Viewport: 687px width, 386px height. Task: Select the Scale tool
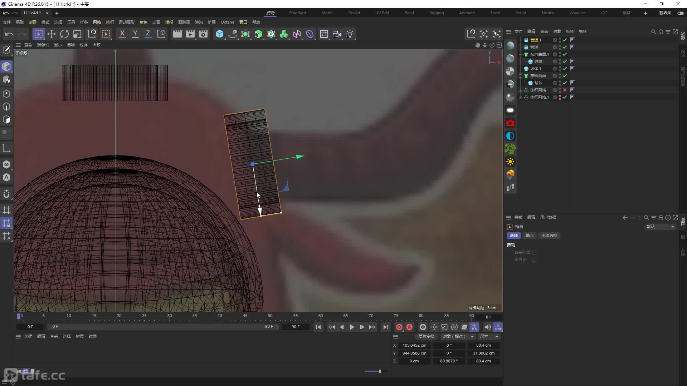[x=77, y=34]
